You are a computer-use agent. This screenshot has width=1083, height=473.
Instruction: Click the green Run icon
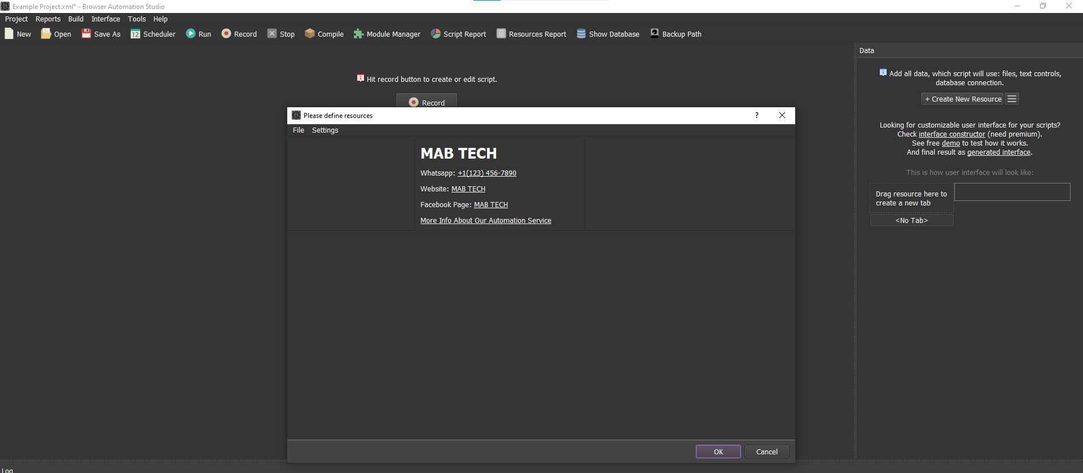[191, 34]
